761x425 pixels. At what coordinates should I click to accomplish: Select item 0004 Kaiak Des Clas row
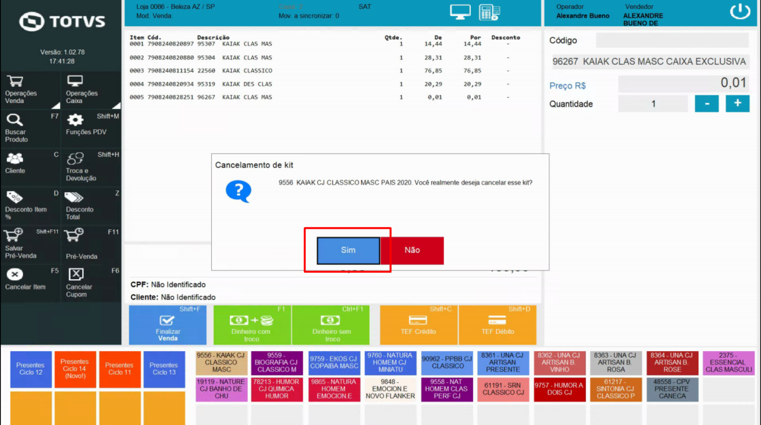coord(325,84)
